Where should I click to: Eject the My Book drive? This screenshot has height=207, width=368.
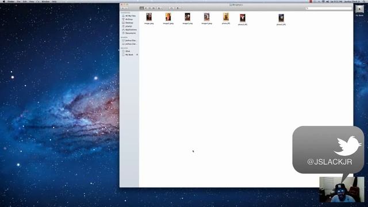click(x=137, y=55)
